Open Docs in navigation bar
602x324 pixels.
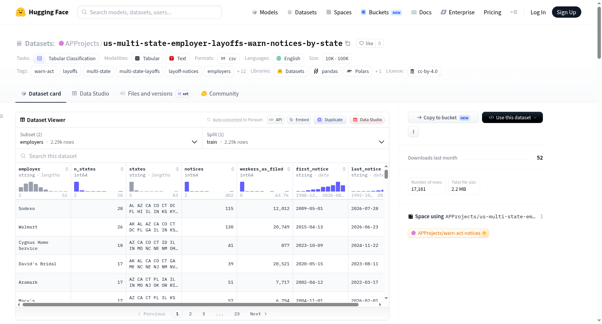pyautogui.click(x=421, y=12)
